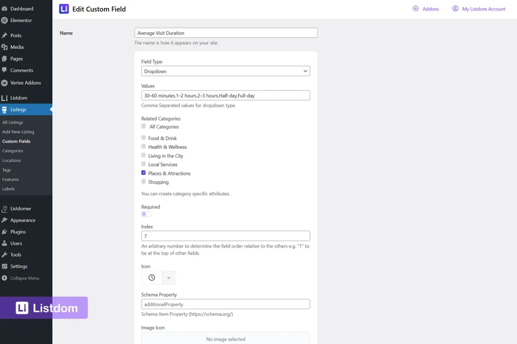Click inside the Index number field
This screenshot has height=344, width=517.
[225, 235]
